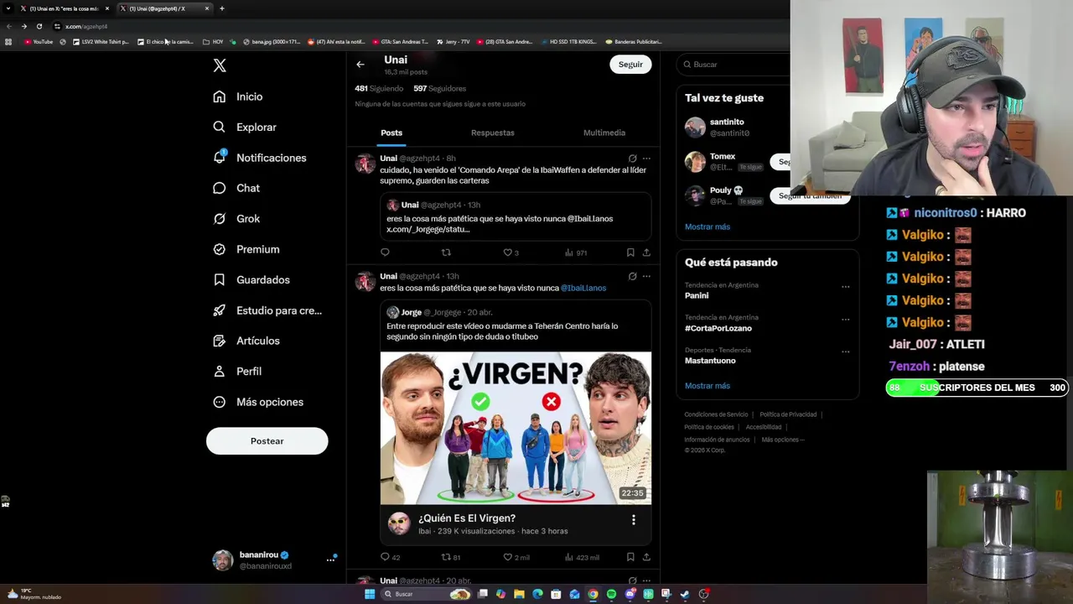
Task: Go back with the profile back arrow
Action: 360,65
